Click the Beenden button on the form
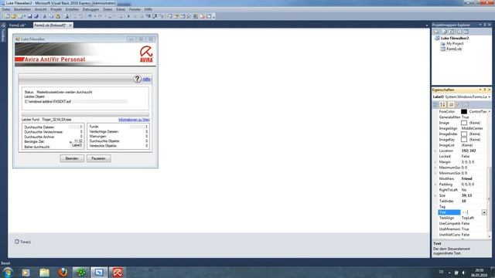495x278 pixels. point(72,158)
